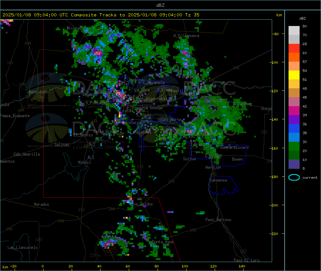
Task: Click the 'Paso_Barroso' map label
Action: click(x=218, y=220)
